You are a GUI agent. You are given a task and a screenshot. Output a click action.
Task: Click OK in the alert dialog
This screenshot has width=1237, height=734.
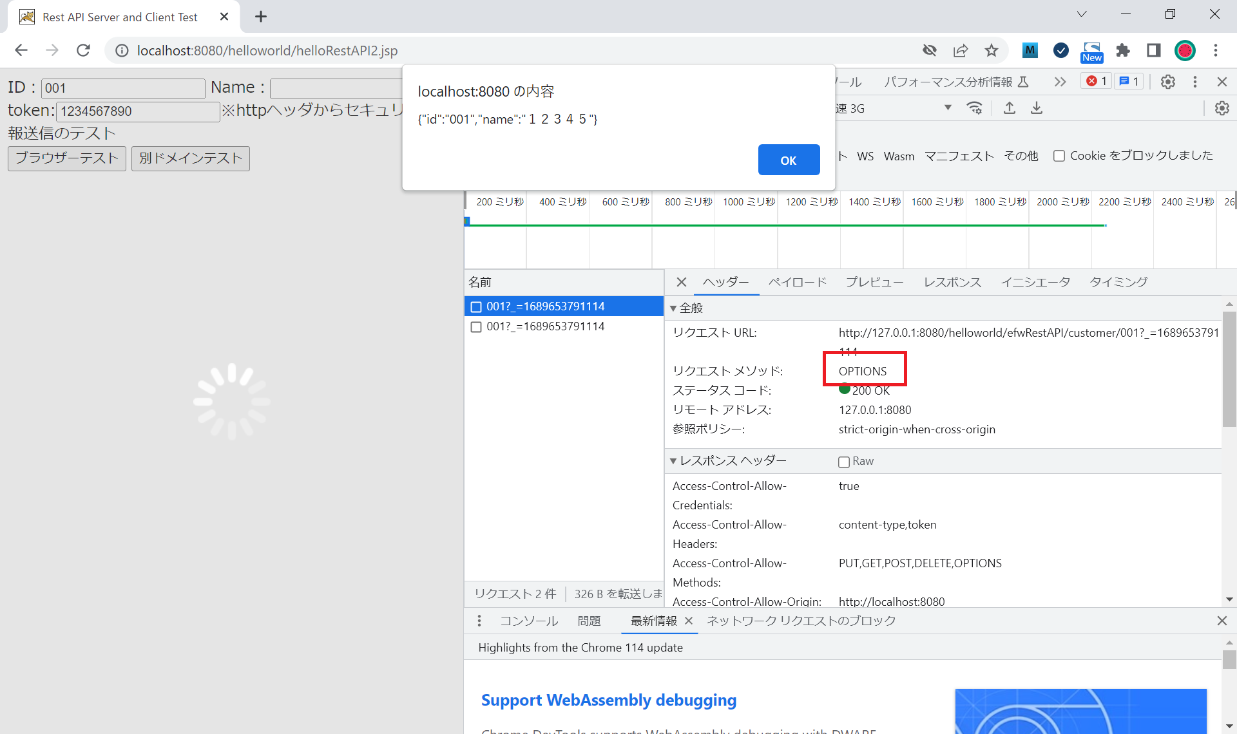pyautogui.click(x=789, y=160)
